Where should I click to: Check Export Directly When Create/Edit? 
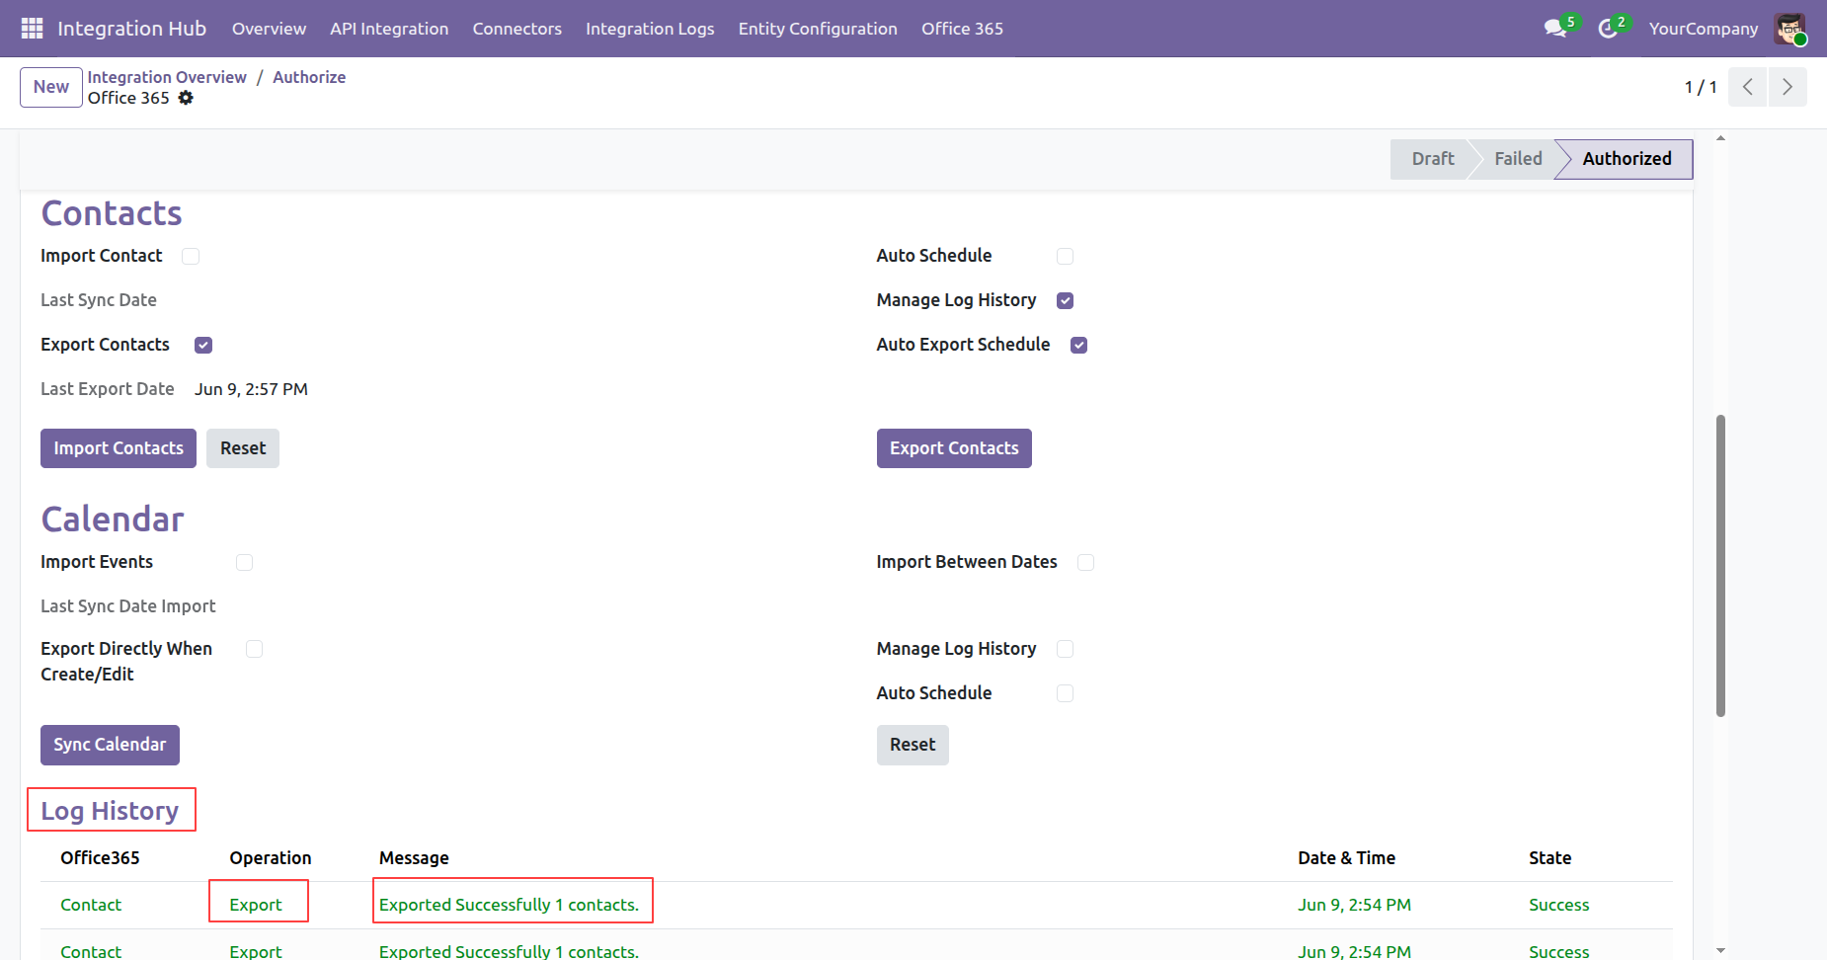click(x=254, y=649)
